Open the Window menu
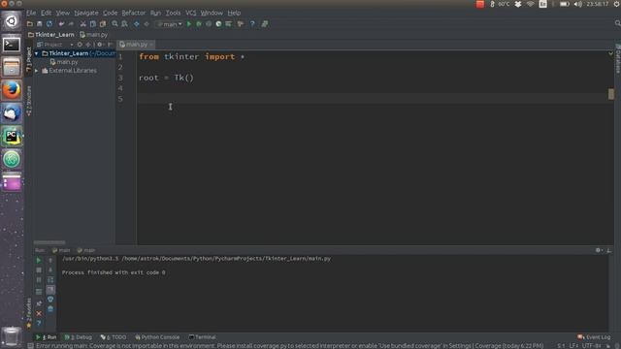 pyautogui.click(x=212, y=13)
